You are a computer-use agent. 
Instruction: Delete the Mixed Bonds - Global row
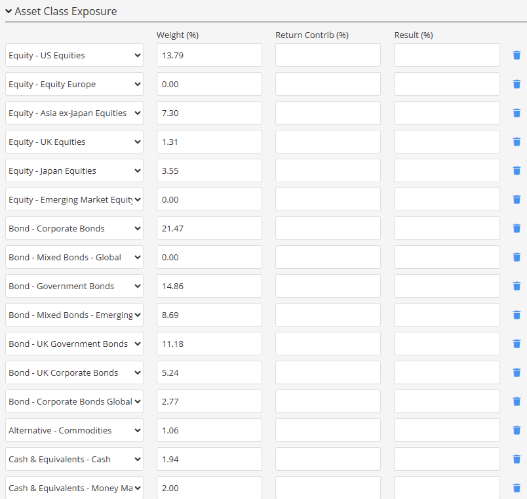tap(517, 257)
